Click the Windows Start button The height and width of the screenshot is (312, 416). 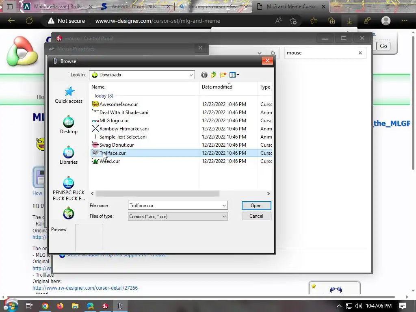[11, 306]
